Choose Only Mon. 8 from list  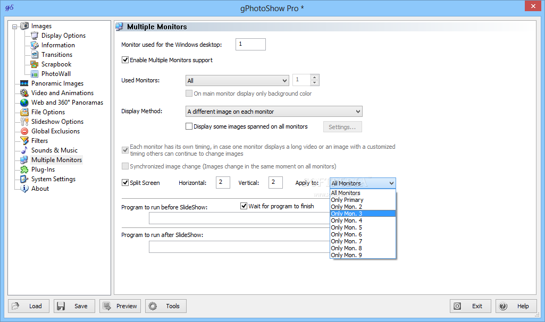pos(363,248)
